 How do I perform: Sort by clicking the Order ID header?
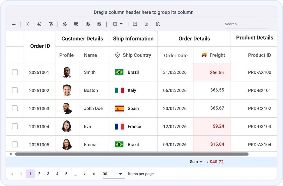click(40, 46)
